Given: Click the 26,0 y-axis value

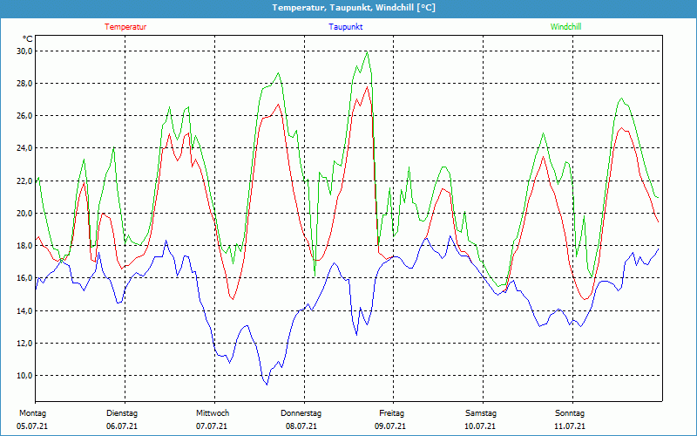Looking at the screenshot, I should (x=24, y=116).
